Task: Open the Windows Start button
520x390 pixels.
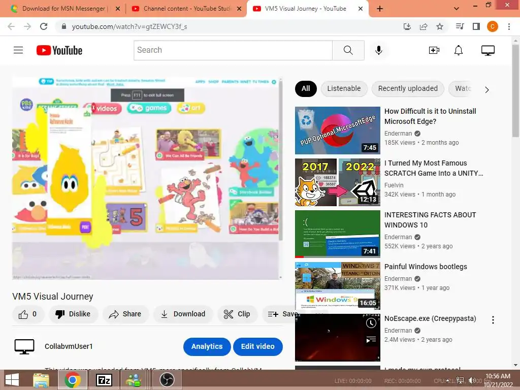Action: (x=12, y=380)
